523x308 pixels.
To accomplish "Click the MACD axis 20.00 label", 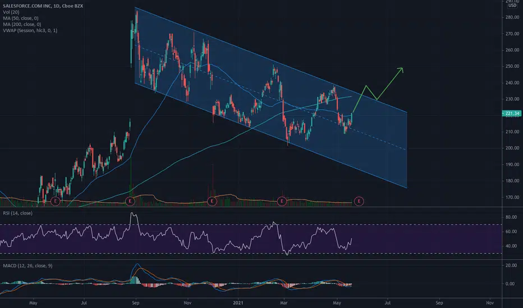I will click(511, 265).
